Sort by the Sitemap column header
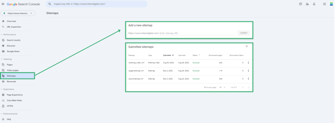This screenshot has width=335, height=123. pos(132,55)
